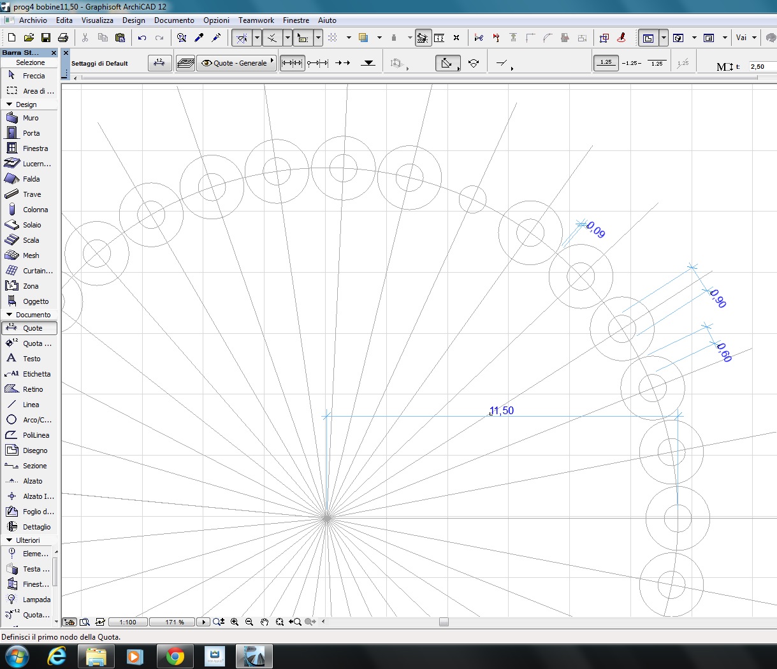Viewport: 777px width, 669px height.
Task: Click the Undo arrow icon
Action: 142,38
